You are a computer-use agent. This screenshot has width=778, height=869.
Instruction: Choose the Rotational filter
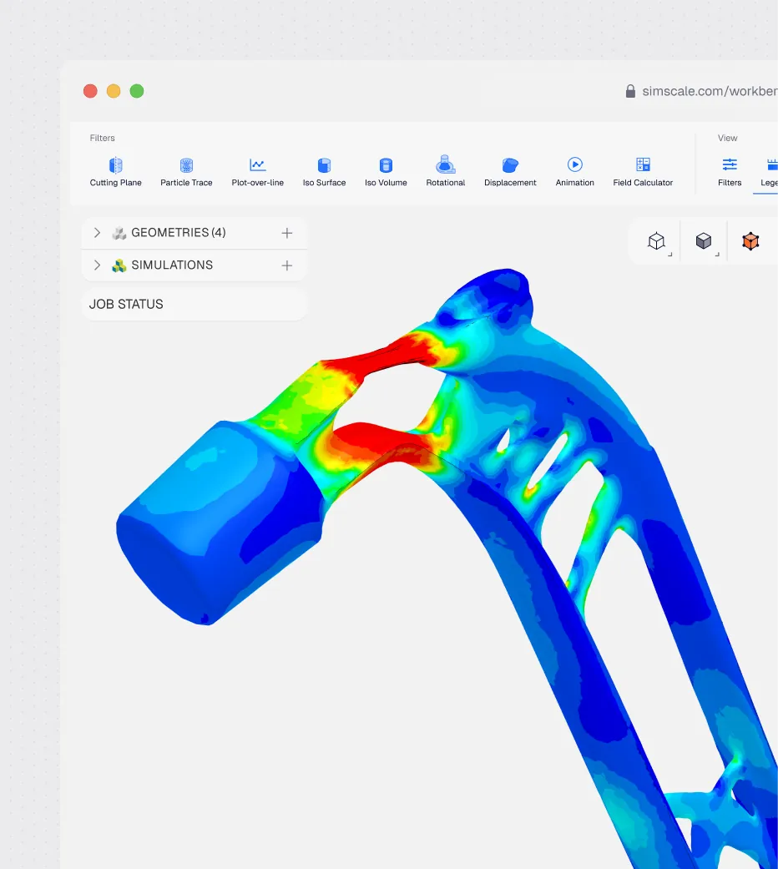click(446, 172)
